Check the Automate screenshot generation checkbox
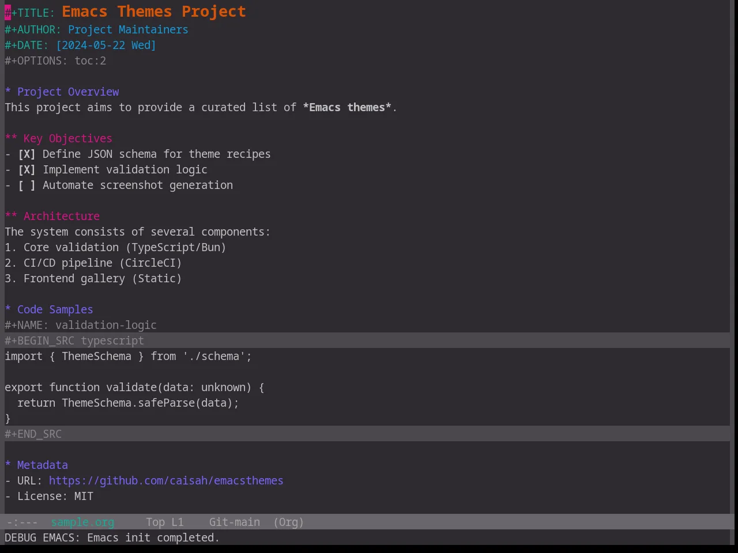The height and width of the screenshot is (553, 738). click(27, 185)
